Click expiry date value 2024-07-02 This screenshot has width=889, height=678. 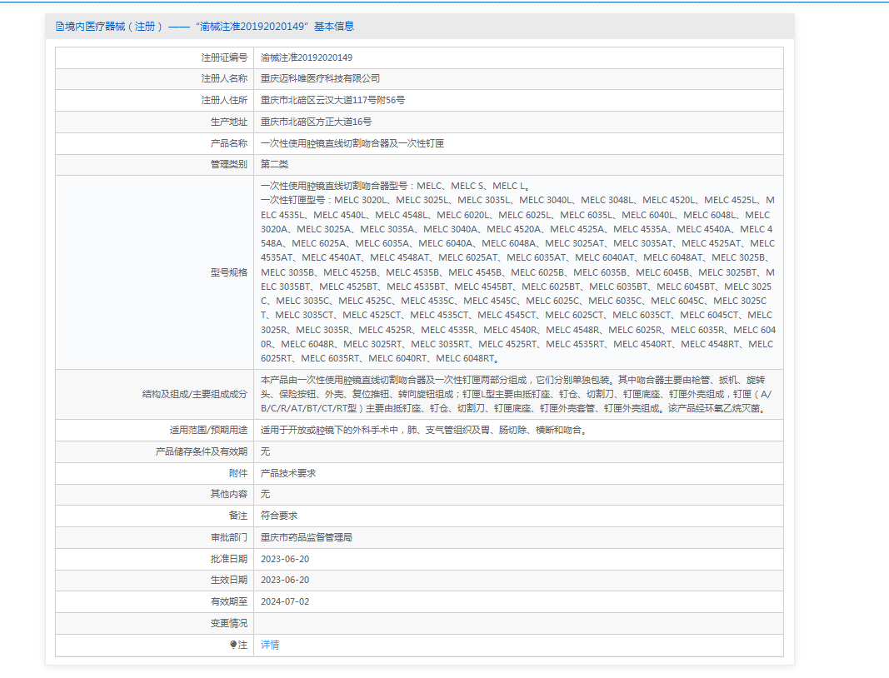(x=285, y=601)
